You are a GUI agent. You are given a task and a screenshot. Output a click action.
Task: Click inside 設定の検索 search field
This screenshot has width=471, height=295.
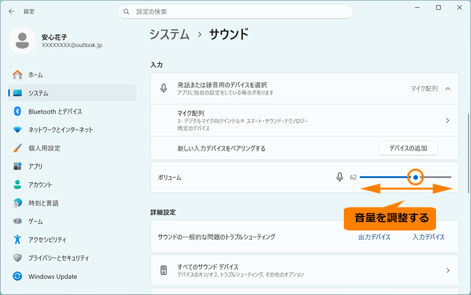(x=235, y=11)
